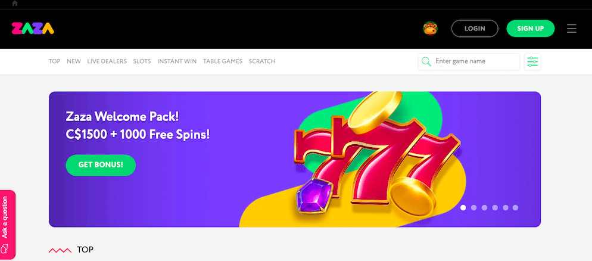The image size is (592, 261).
Task: Focus the Enter game name field
Action: tap(469, 61)
